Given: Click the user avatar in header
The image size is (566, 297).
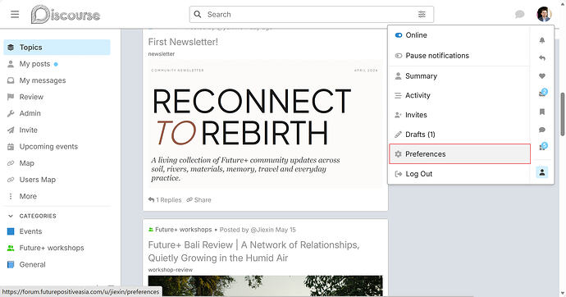Looking at the screenshot, I should [x=544, y=15].
